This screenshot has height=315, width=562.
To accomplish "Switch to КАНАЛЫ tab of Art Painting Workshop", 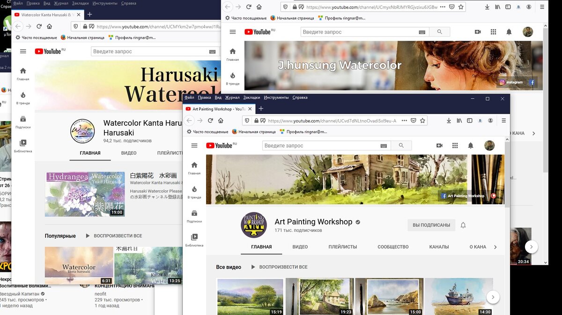I will pyautogui.click(x=439, y=247).
